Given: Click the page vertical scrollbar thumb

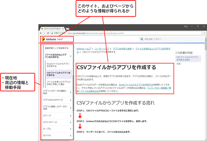Looking at the screenshot, I should tap(205, 44).
